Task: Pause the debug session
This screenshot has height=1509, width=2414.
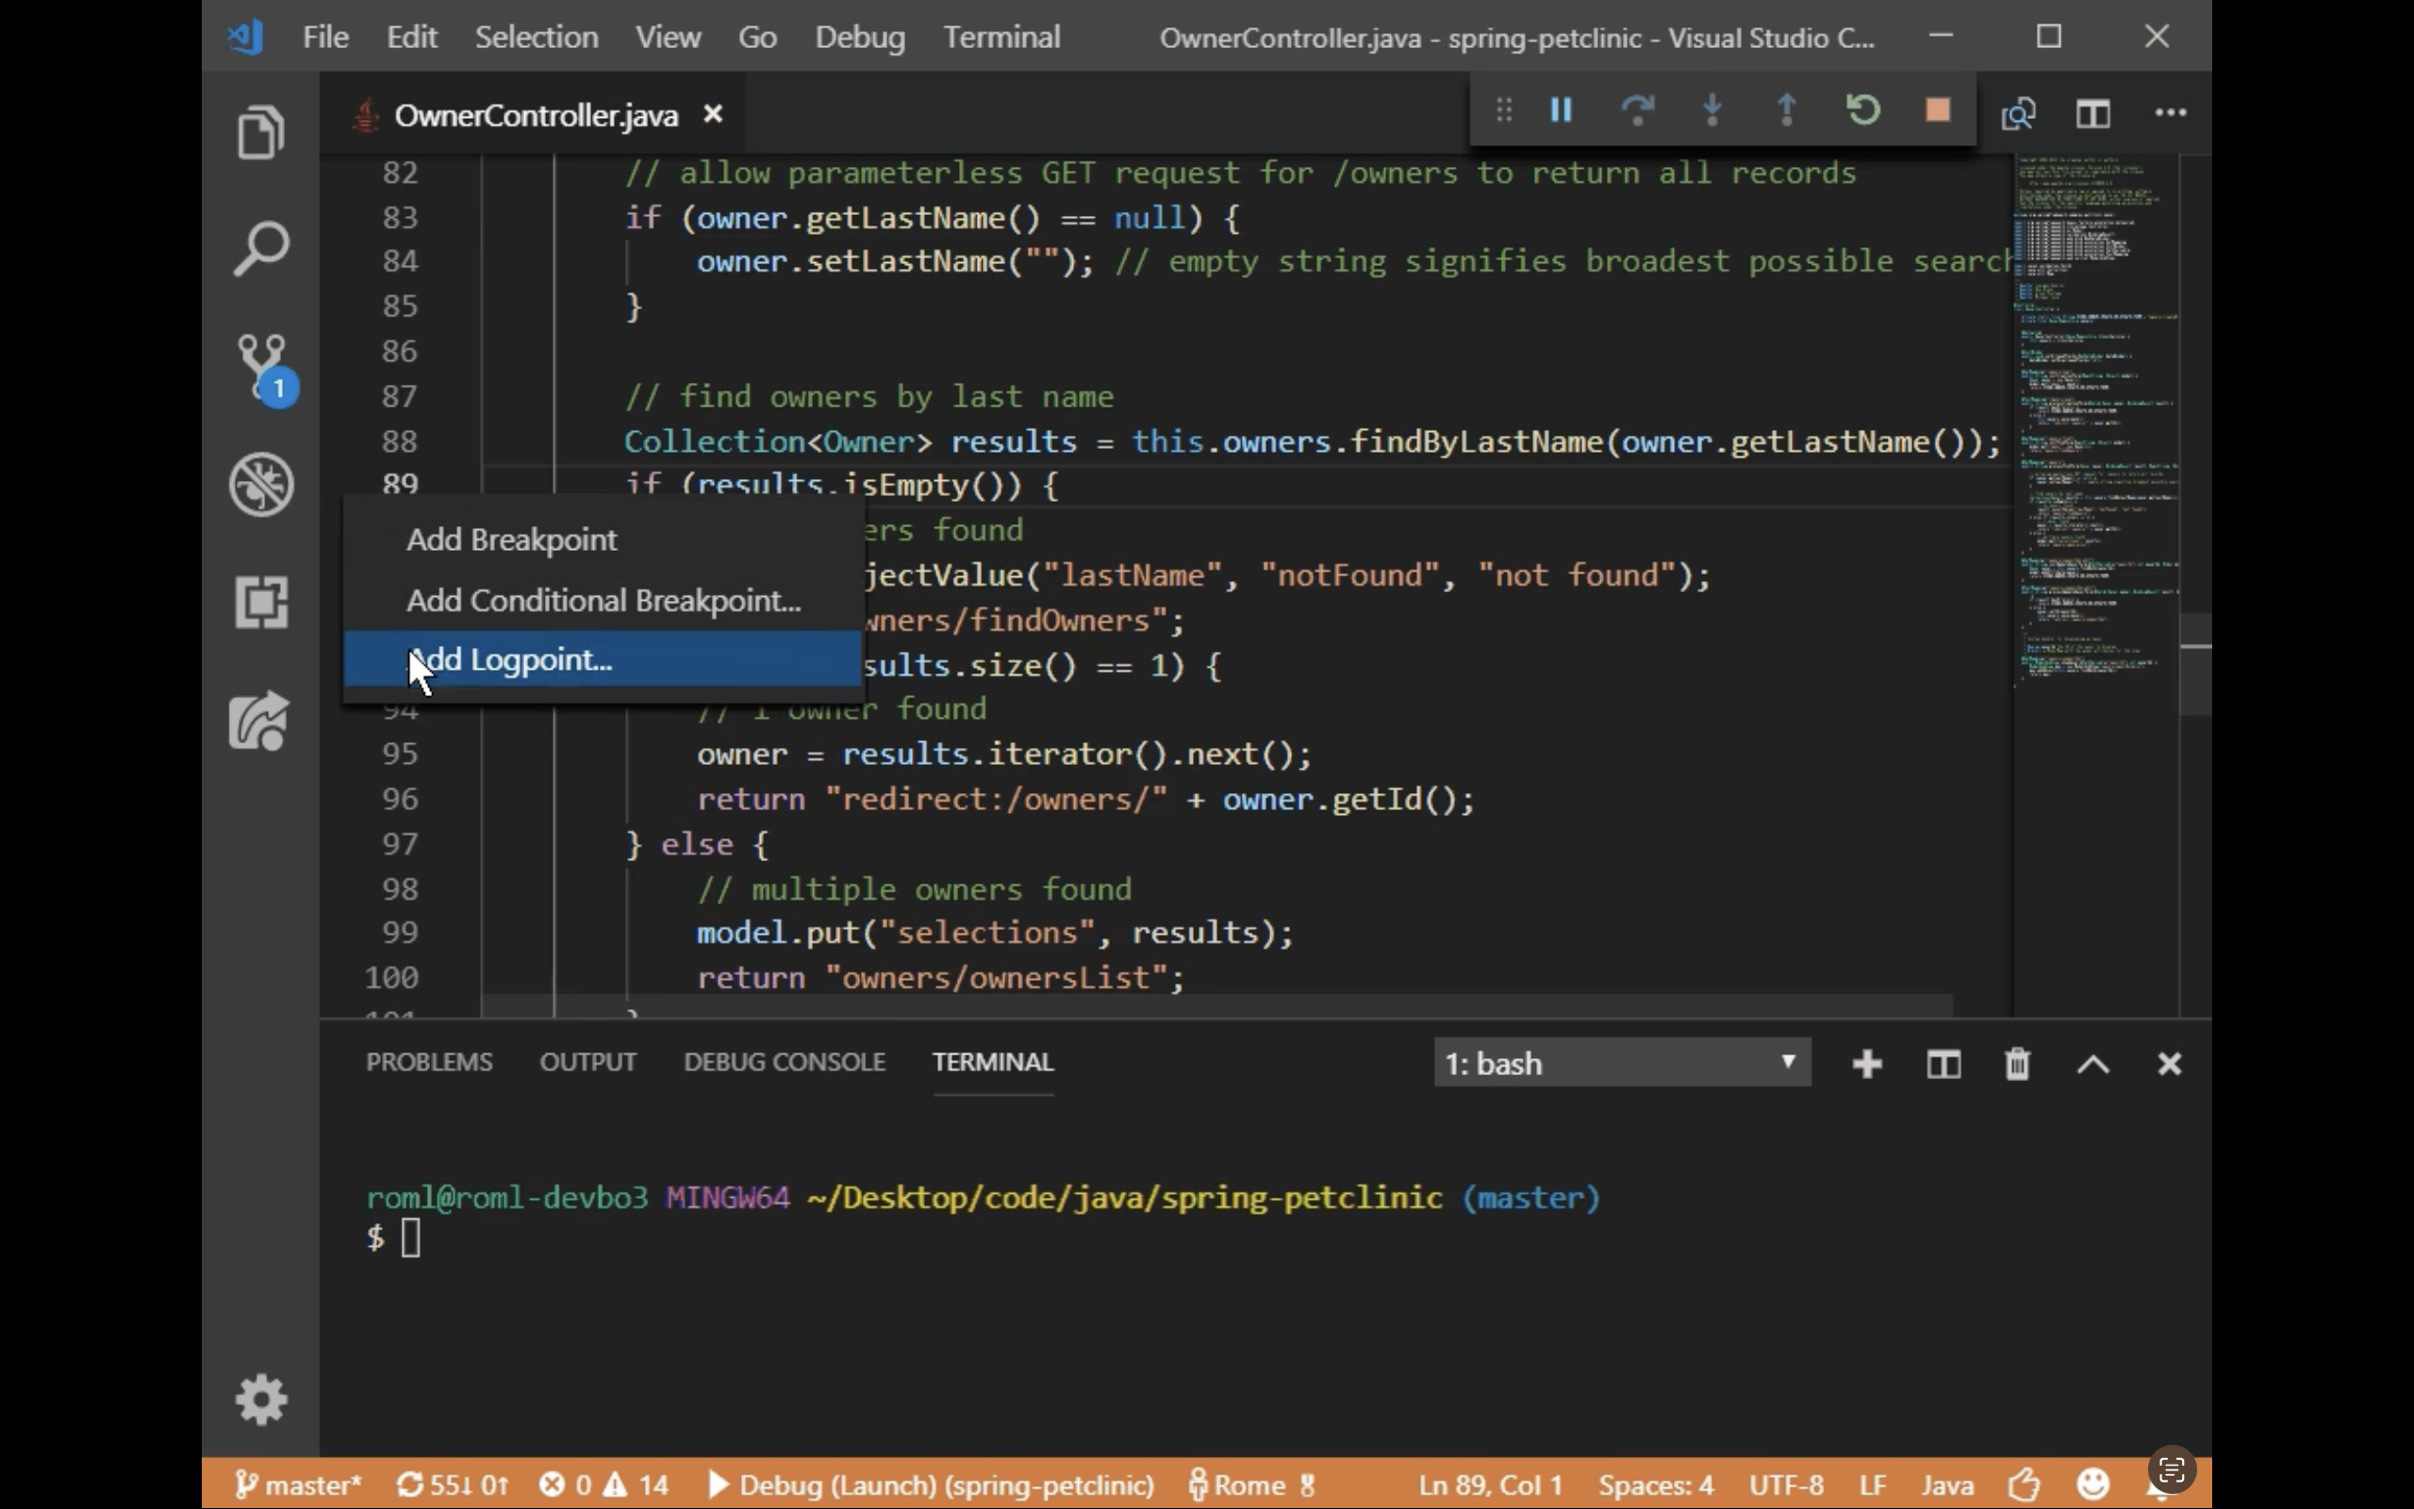Action: point(1562,108)
